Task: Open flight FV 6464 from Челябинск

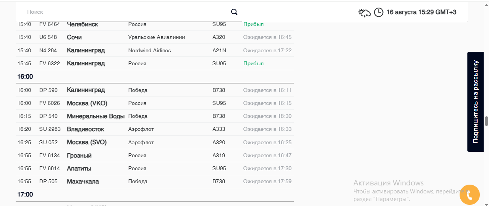Action: (x=155, y=24)
